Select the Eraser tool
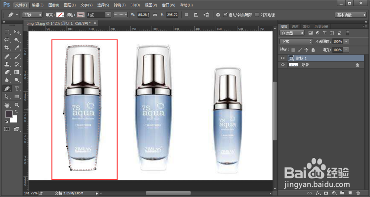This screenshot has width=370, height=197. (7, 72)
